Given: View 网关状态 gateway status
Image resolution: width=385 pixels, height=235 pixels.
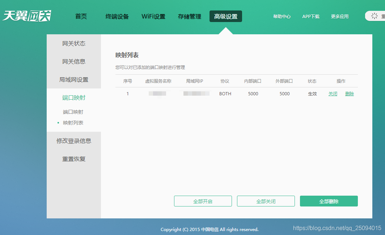Looking at the screenshot, I should [74, 43].
